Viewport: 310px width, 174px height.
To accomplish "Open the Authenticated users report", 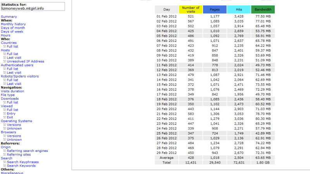I will 17,65.
